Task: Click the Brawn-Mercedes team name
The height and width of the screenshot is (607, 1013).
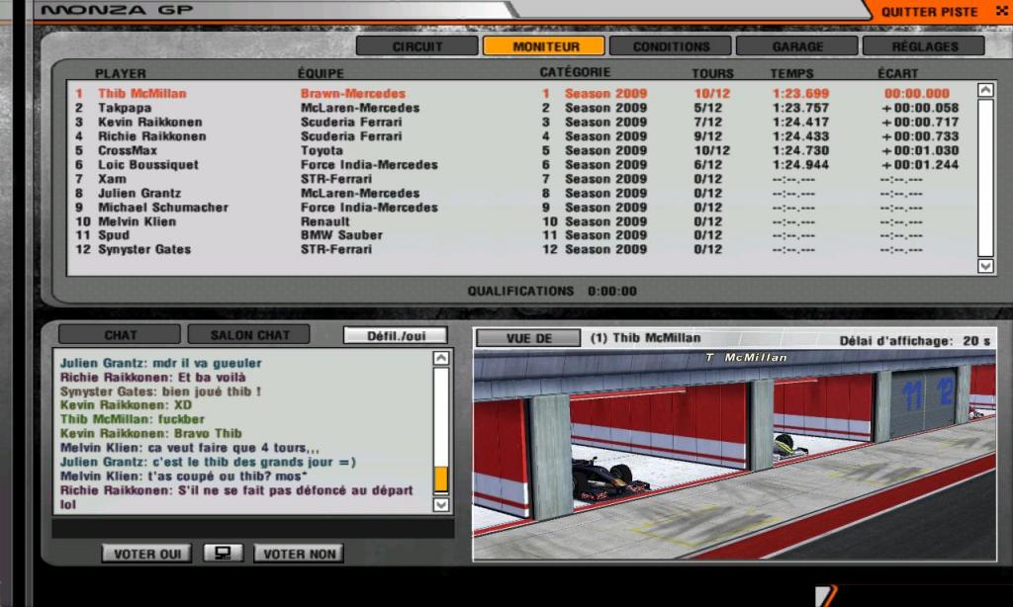Action: [x=353, y=94]
